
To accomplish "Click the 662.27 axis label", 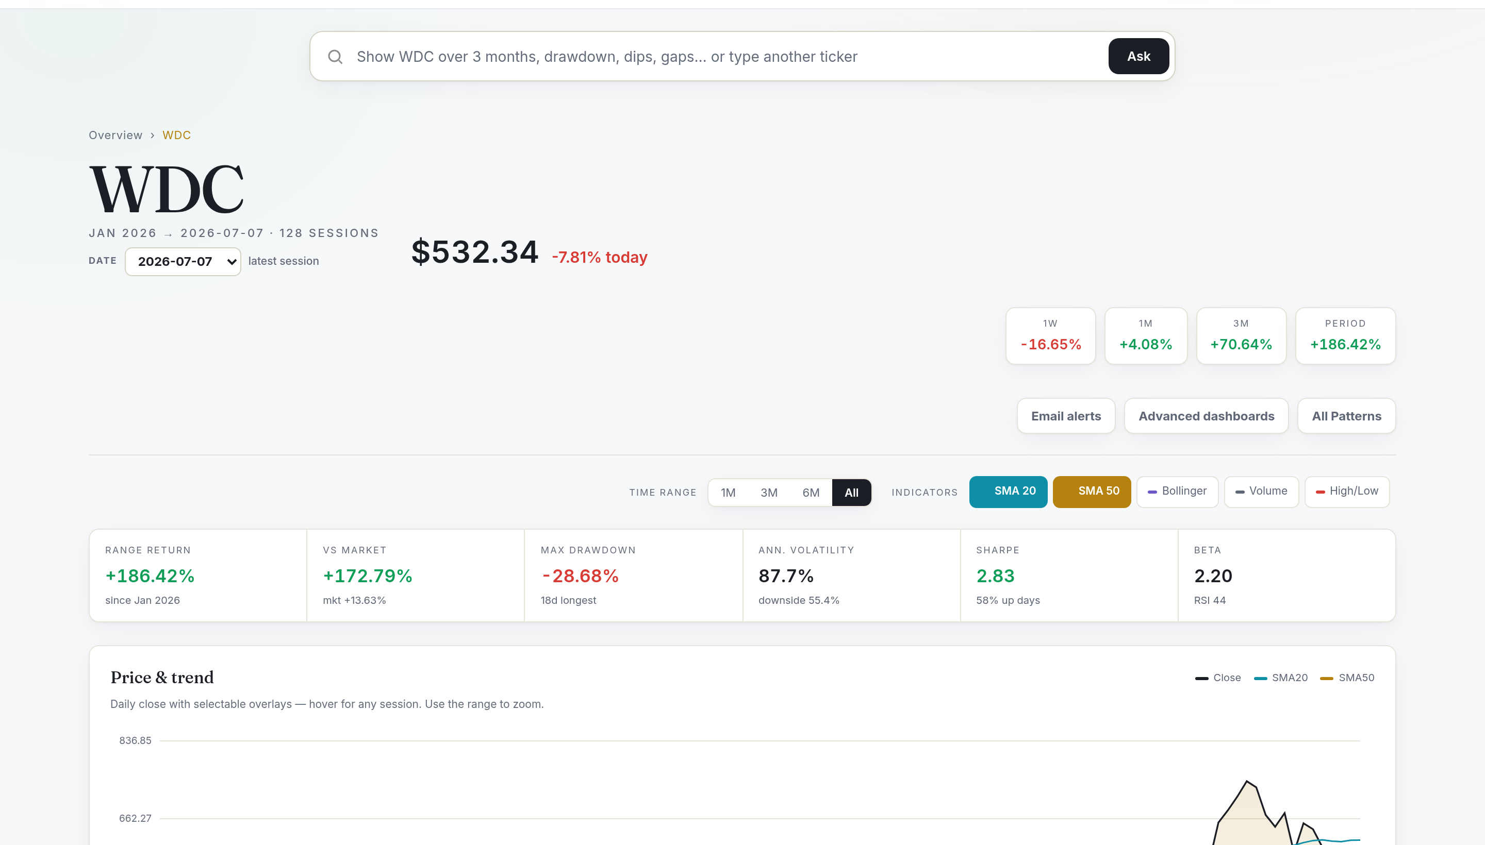I will click(135, 818).
